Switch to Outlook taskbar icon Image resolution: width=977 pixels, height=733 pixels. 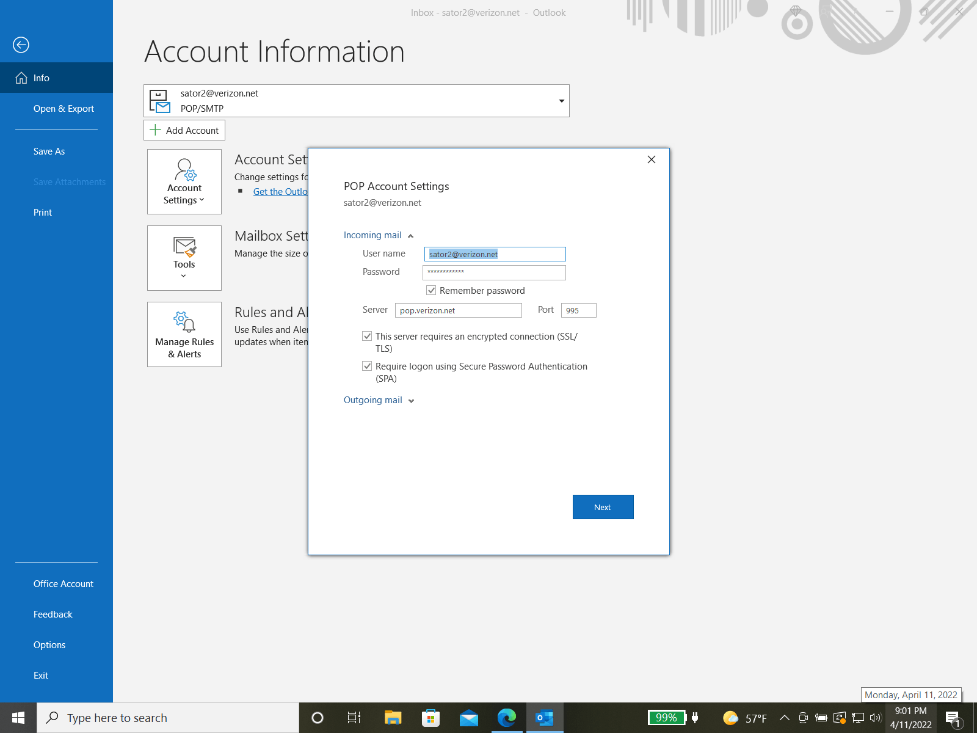point(545,718)
